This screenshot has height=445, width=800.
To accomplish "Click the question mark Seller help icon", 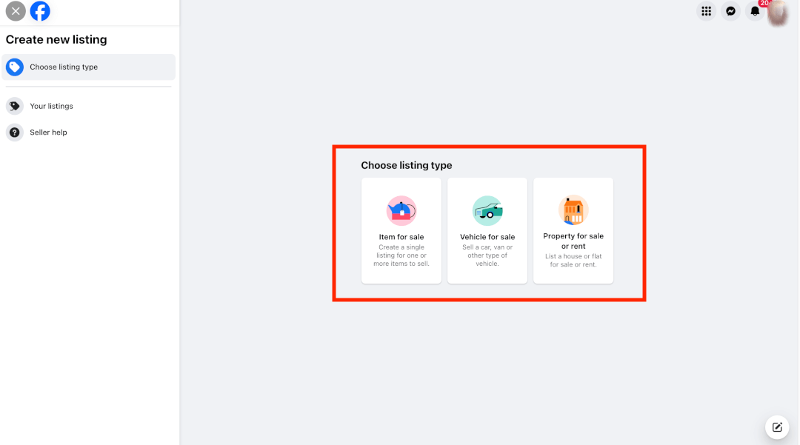I will tap(15, 133).
